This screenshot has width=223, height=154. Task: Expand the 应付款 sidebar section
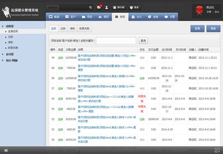click(10, 54)
